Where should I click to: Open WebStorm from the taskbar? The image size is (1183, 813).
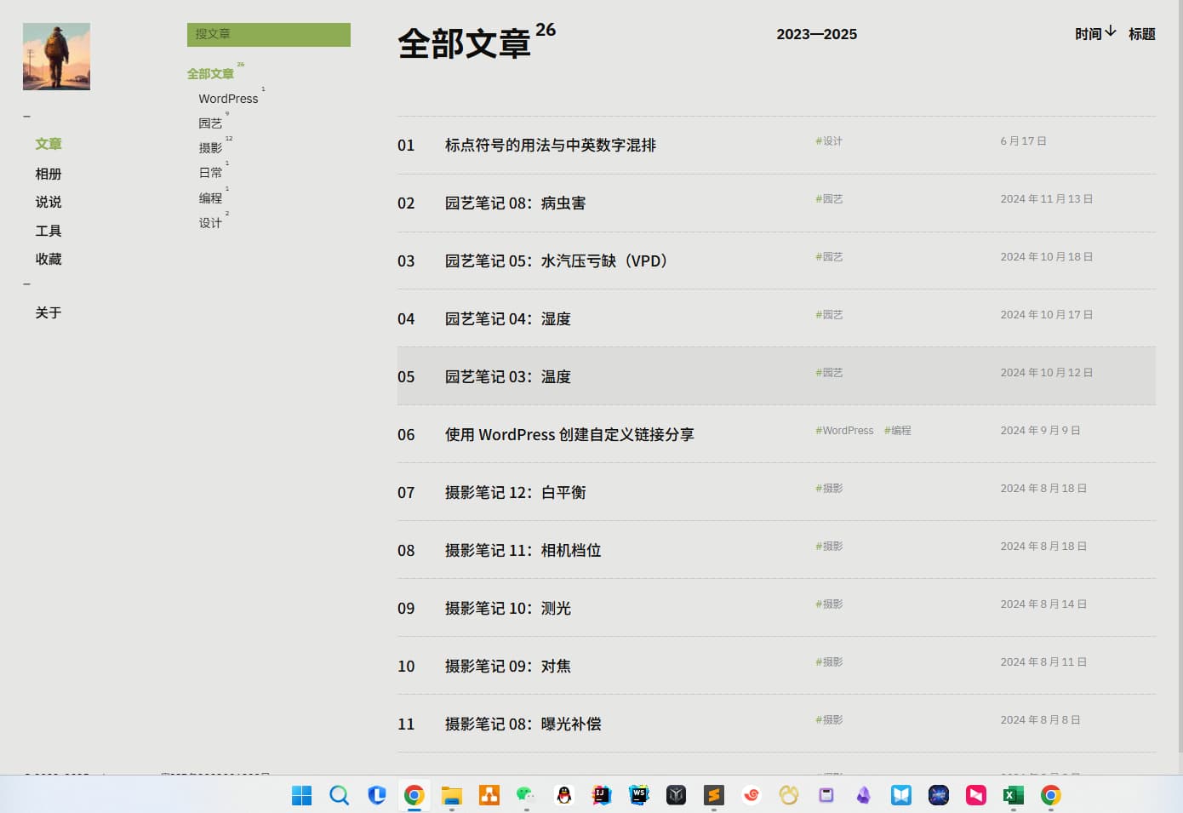pyautogui.click(x=638, y=795)
